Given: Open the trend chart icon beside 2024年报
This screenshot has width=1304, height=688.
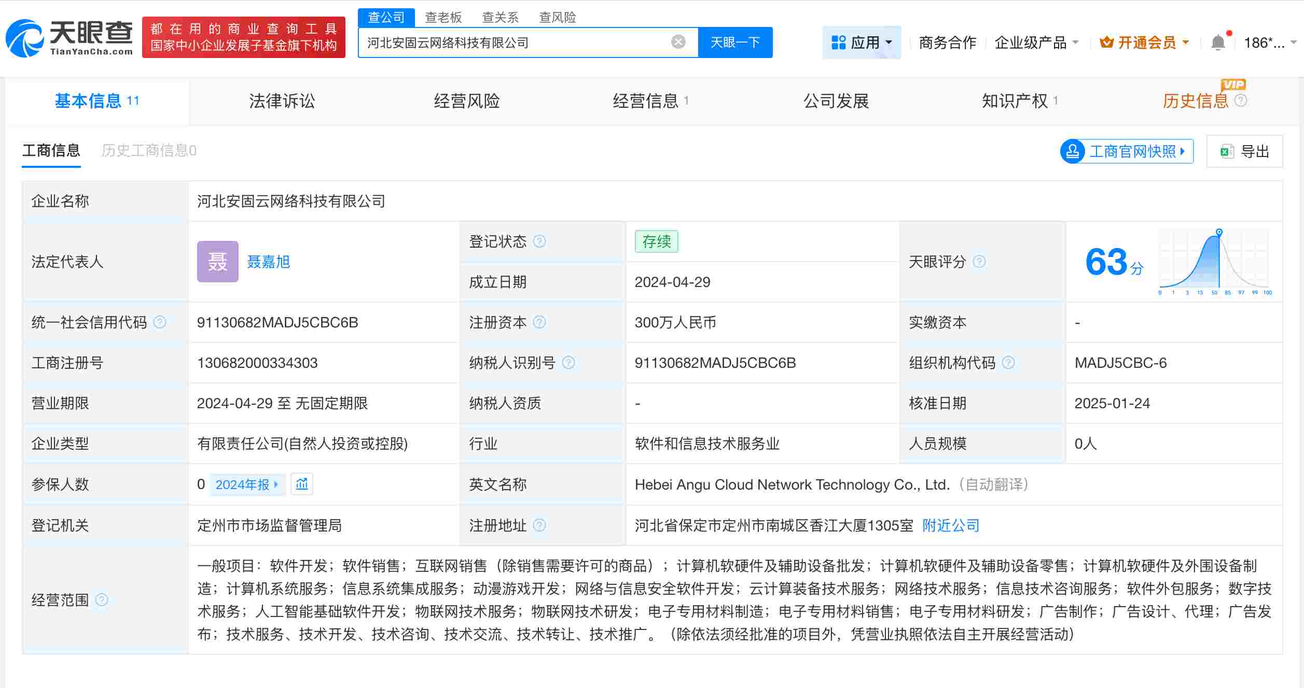Looking at the screenshot, I should (x=302, y=484).
